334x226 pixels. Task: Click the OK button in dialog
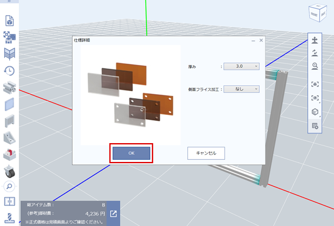tap(131, 153)
